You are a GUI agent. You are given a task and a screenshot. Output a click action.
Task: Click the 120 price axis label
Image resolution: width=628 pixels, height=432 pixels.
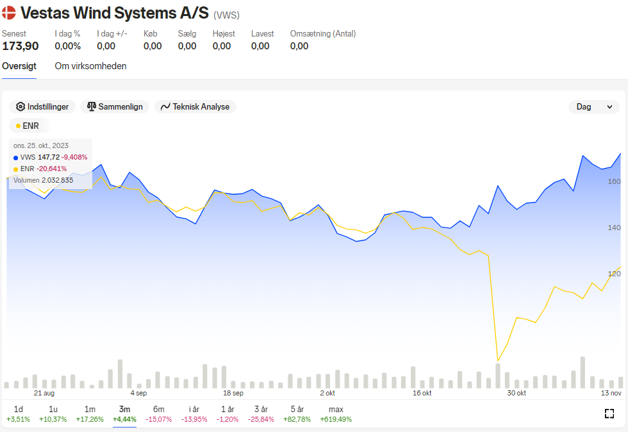click(614, 274)
